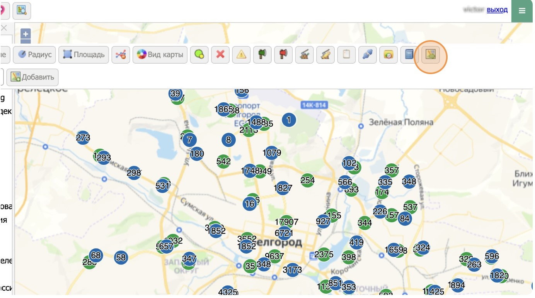Select blue cluster marker 298
535x298 pixels.
click(134, 173)
